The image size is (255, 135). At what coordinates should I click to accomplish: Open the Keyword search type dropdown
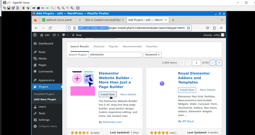coord(153,55)
